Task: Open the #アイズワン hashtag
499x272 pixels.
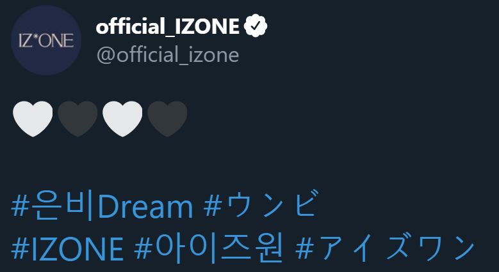Action: pyautogui.click(x=385, y=248)
